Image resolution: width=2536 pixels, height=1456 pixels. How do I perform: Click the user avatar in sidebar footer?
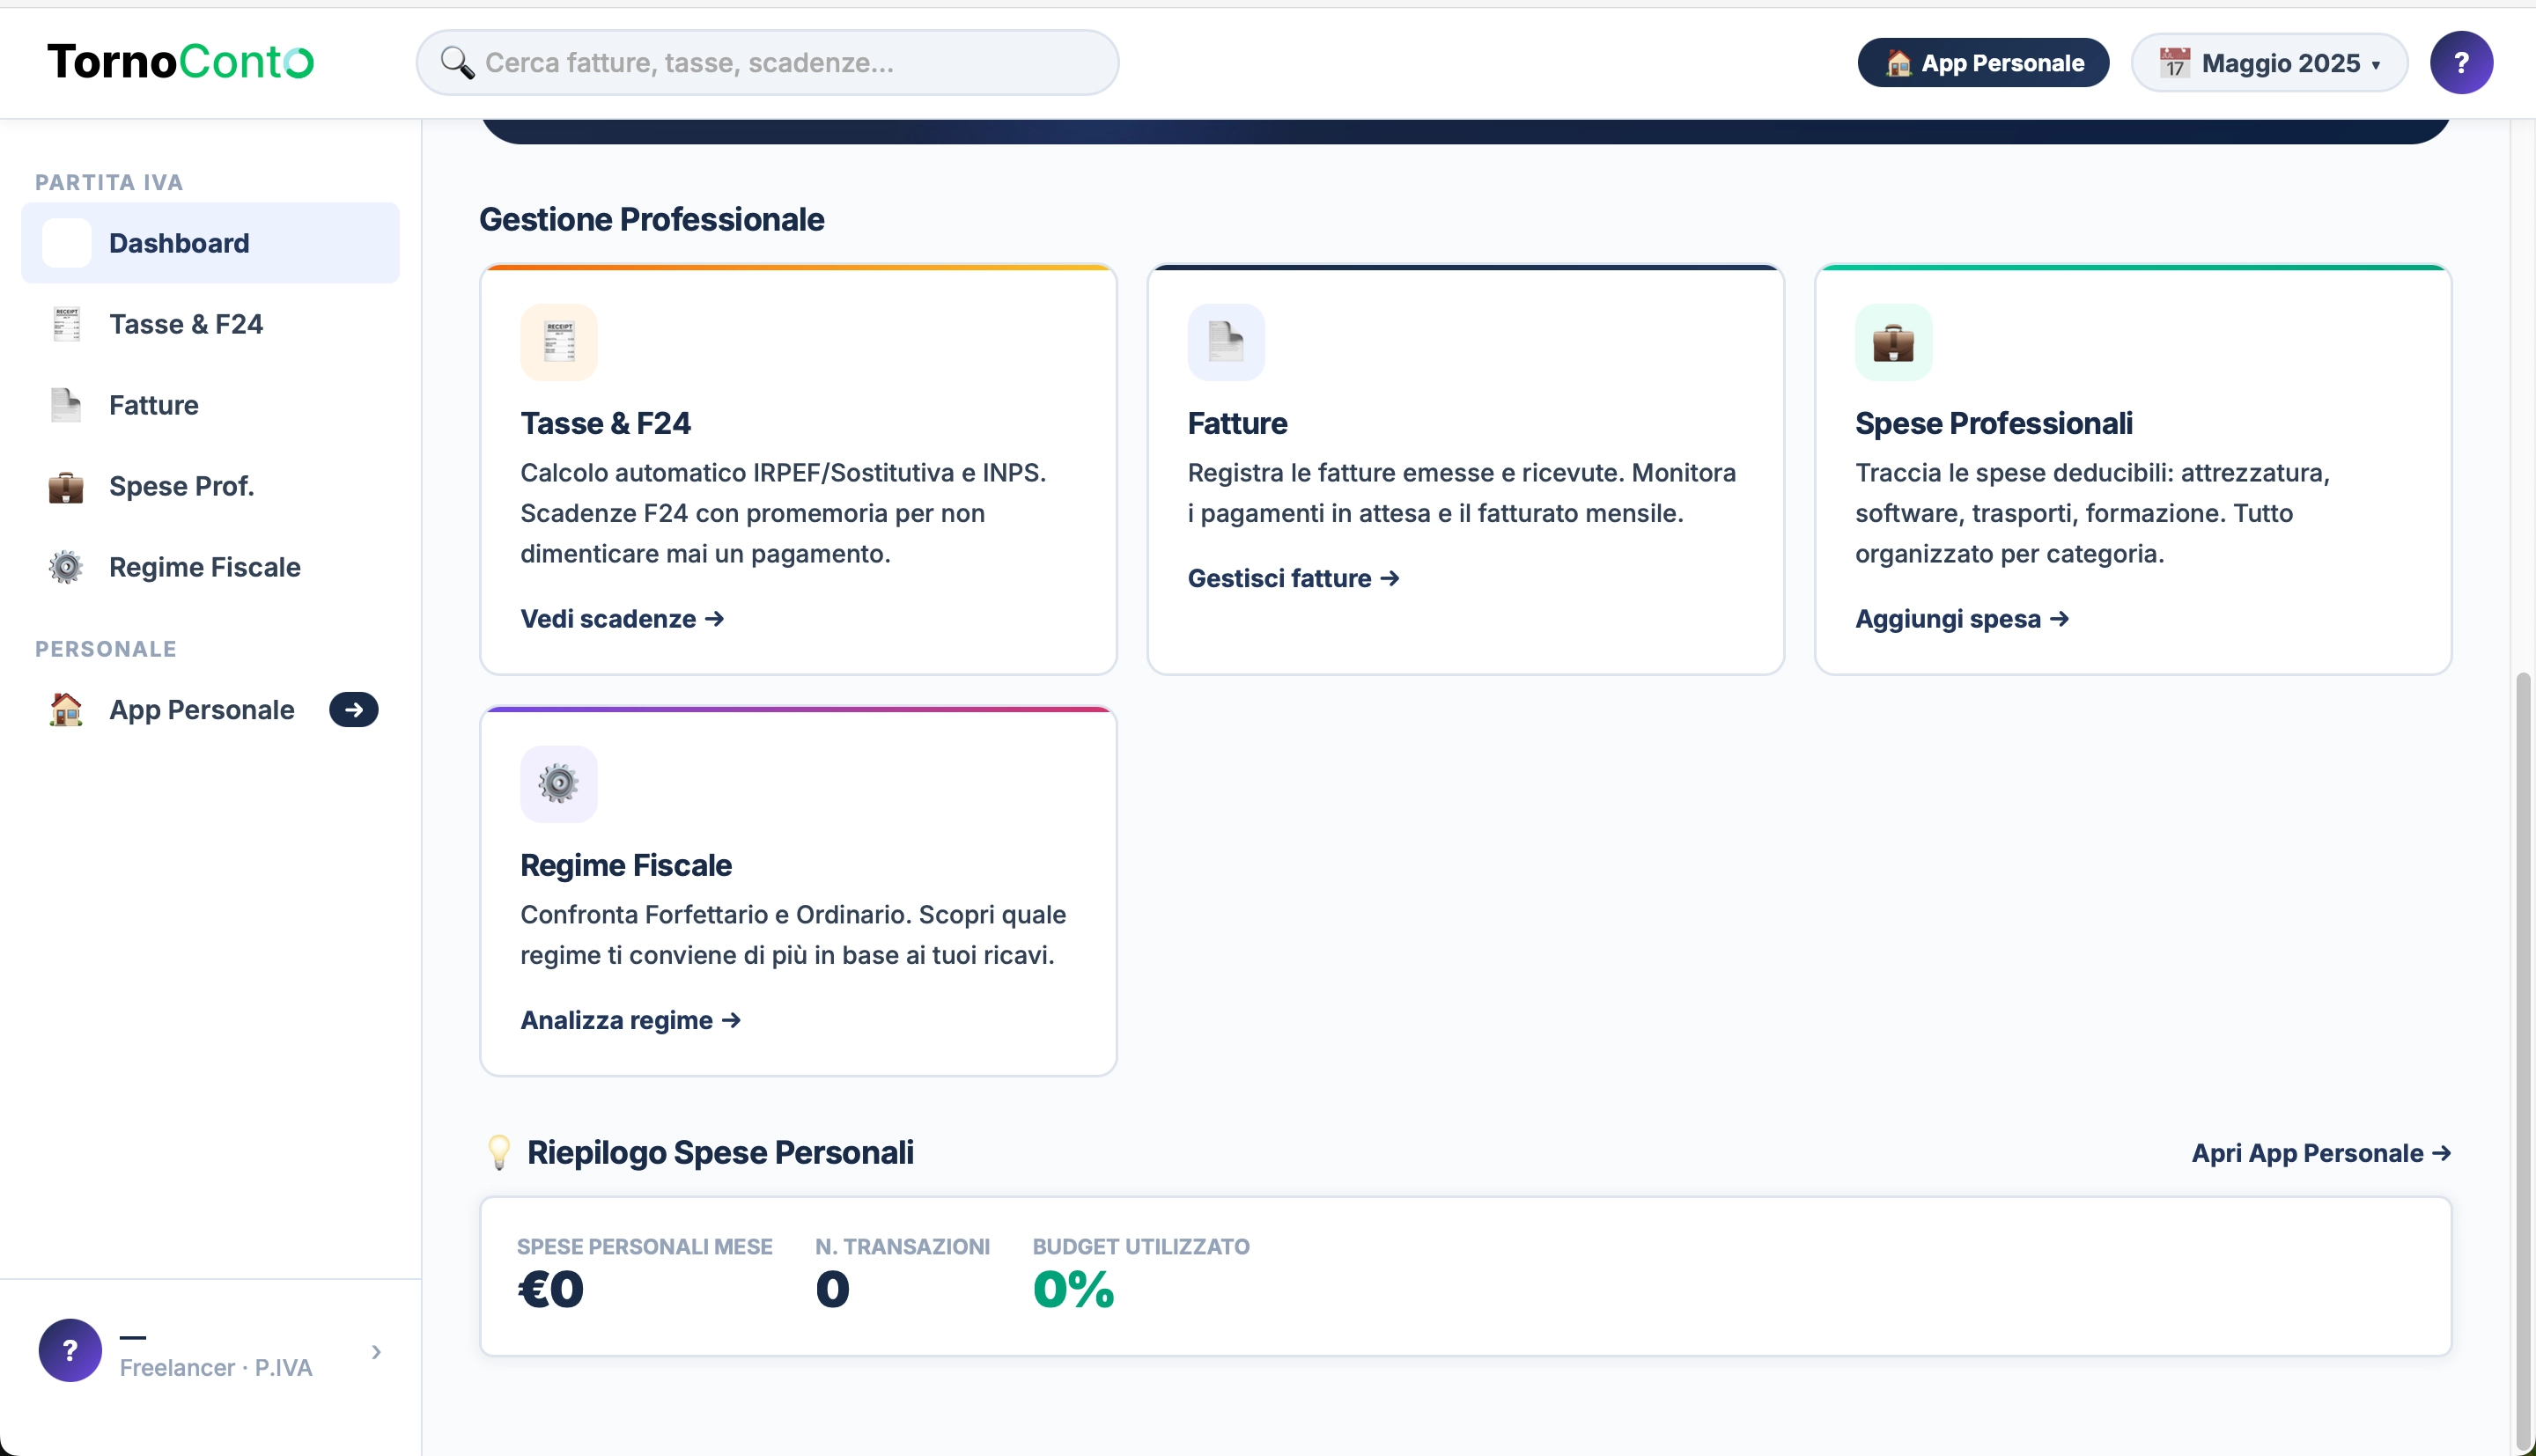[x=70, y=1351]
